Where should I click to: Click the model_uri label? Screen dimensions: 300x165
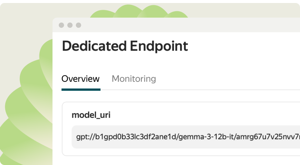pos(91,115)
